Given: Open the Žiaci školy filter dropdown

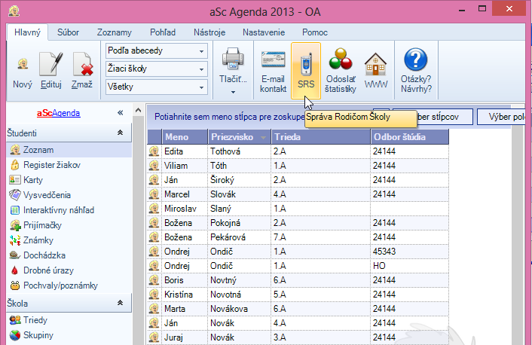Looking at the screenshot, I should [157, 69].
